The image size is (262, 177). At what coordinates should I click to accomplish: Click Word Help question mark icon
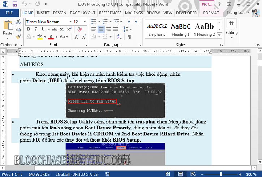pyautogui.click(x=219, y=4)
